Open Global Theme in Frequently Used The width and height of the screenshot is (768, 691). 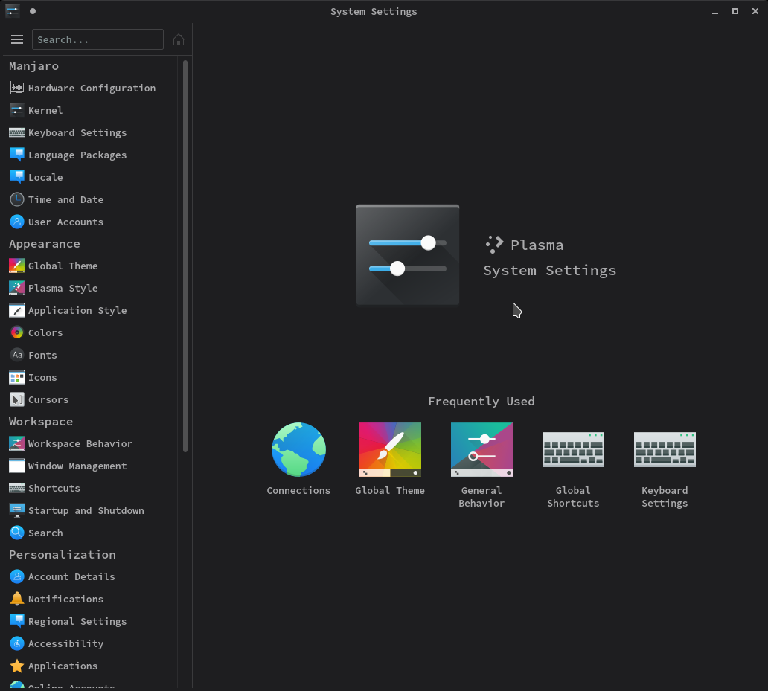390,459
